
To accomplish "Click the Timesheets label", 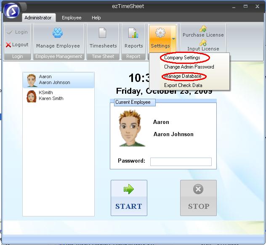I will tap(103, 46).
